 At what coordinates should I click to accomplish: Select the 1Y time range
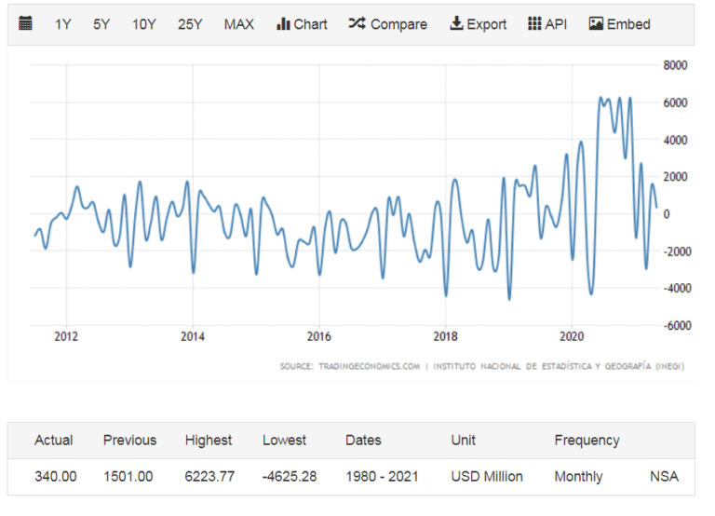point(63,24)
